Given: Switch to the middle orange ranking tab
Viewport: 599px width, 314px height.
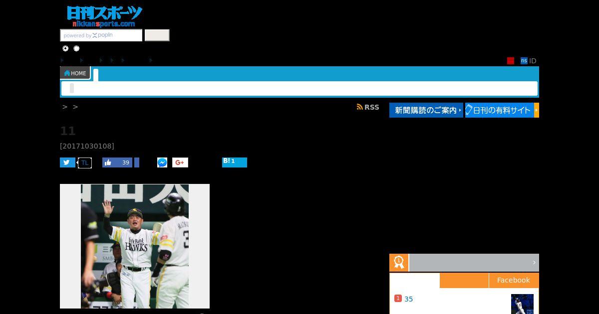Looking at the screenshot, I should (464, 280).
